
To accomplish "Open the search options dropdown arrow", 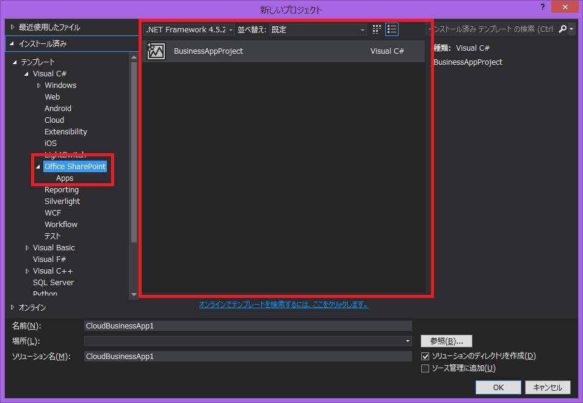I will [571, 29].
